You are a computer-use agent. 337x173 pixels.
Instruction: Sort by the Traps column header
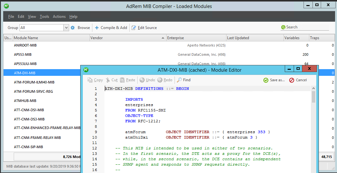[x=322, y=38]
